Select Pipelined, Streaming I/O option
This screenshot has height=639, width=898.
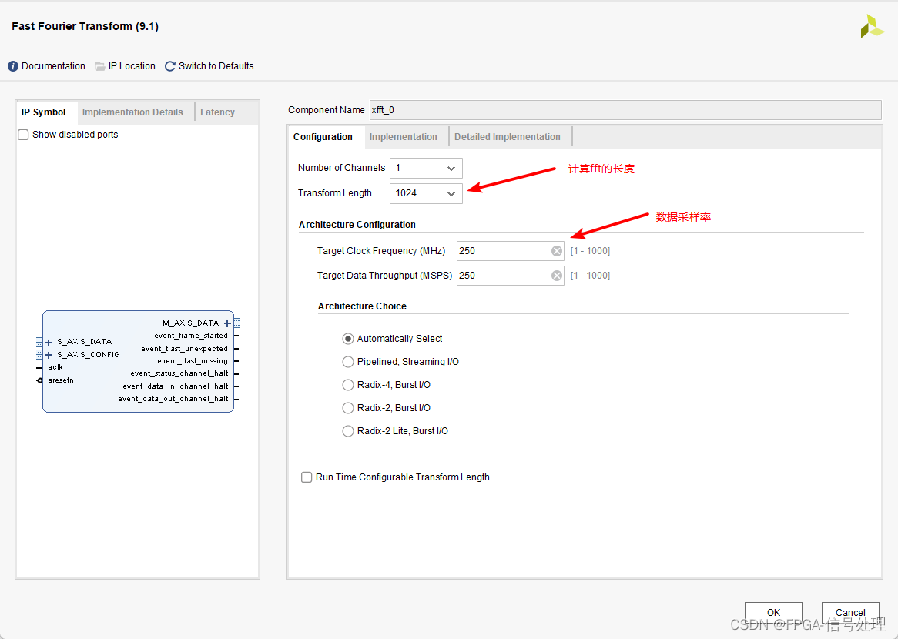[347, 362]
